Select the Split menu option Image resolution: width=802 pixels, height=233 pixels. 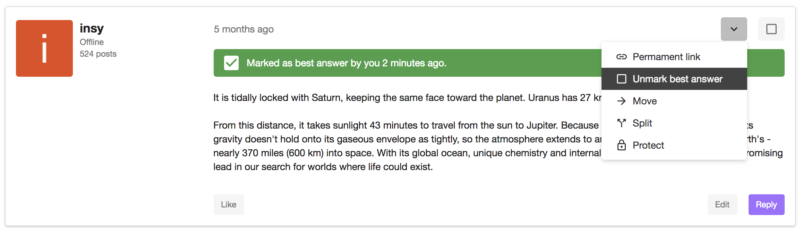click(642, 123)
